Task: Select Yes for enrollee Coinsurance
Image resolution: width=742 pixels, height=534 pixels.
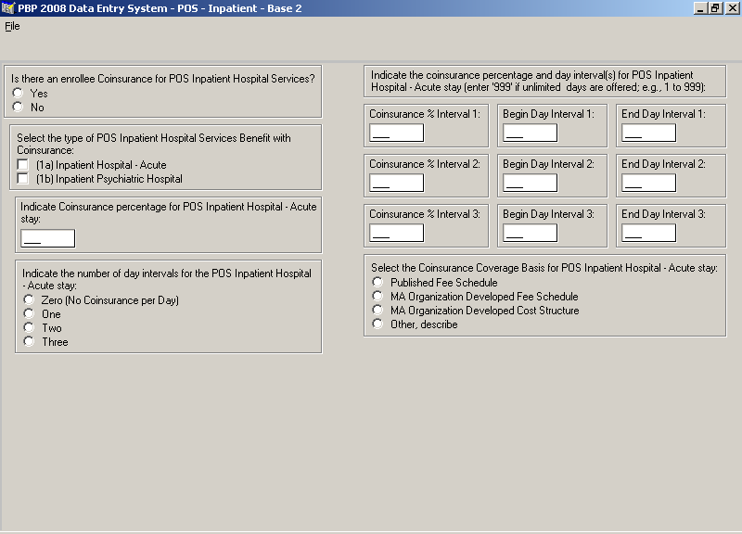Action: (x=18, y=93)
